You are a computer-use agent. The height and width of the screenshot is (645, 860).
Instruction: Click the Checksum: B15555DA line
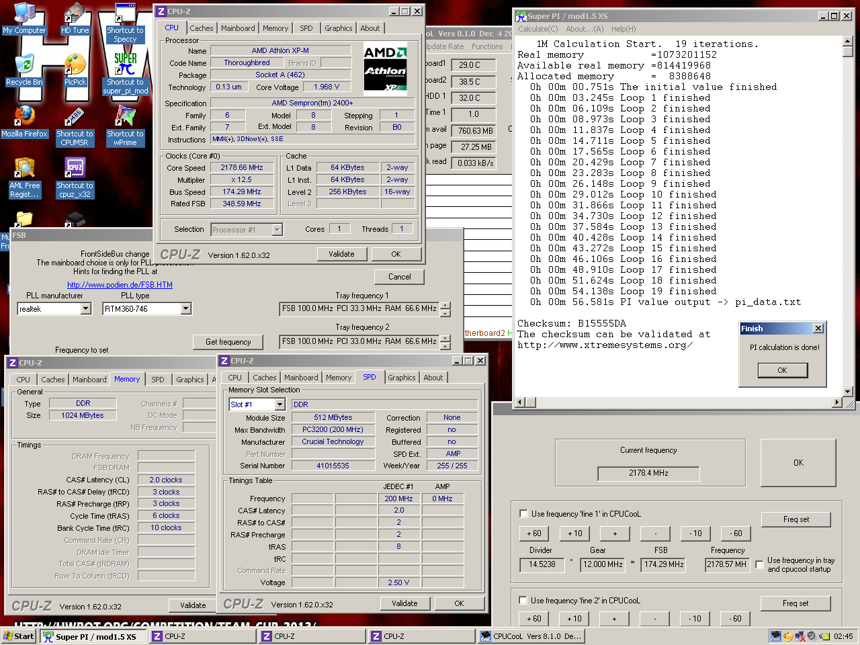pyautogui.click(x=572, y=323)
